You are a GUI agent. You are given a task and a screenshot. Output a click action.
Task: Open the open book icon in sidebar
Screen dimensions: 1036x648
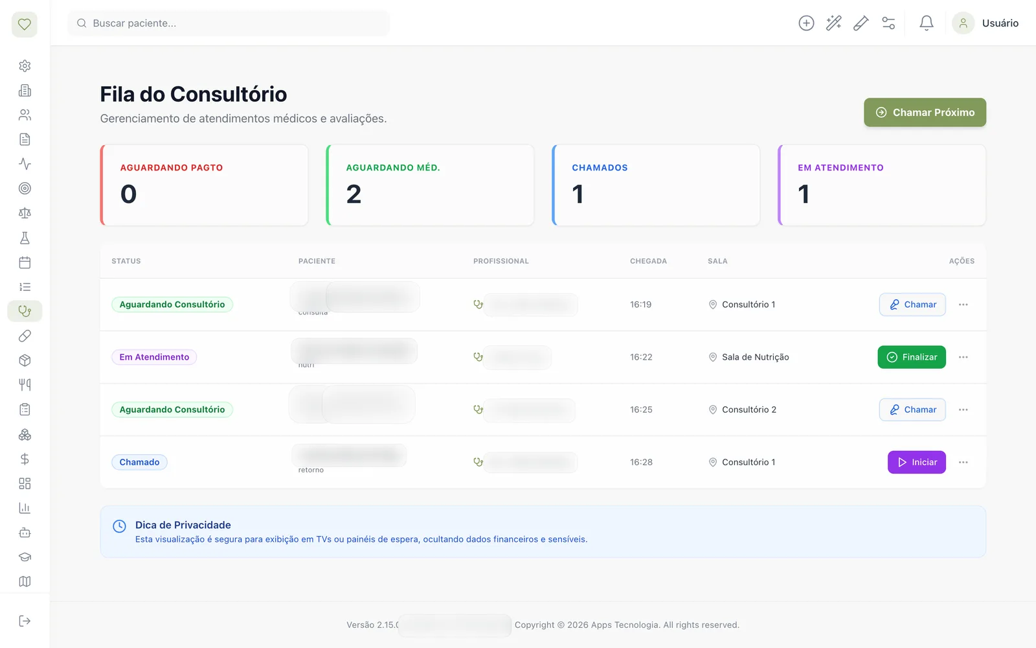(x=25, y=581)
